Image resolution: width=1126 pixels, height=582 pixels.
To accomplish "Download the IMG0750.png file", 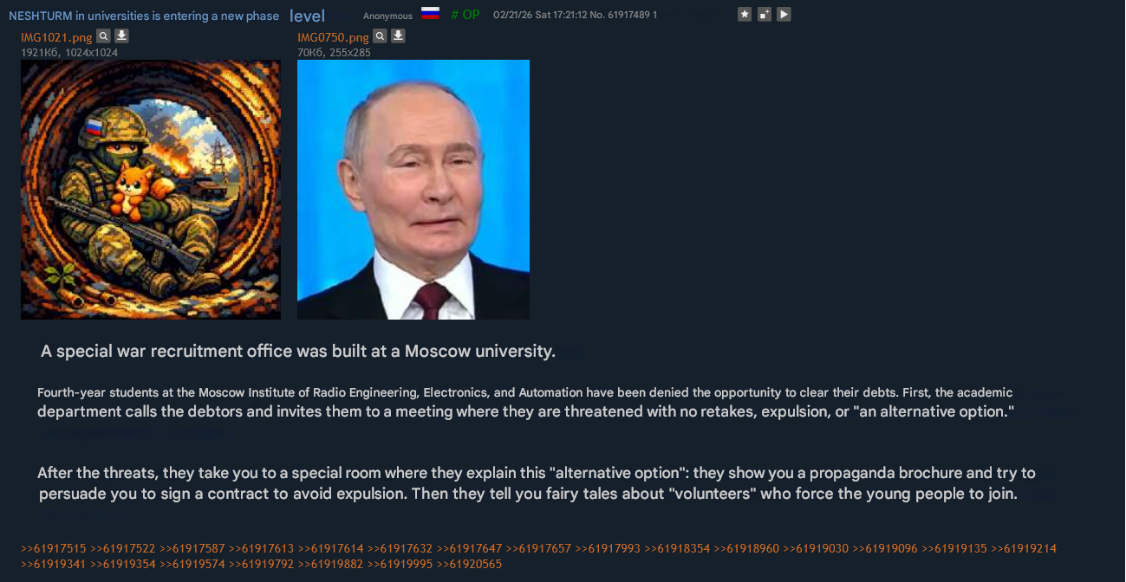I will point(398,36).
